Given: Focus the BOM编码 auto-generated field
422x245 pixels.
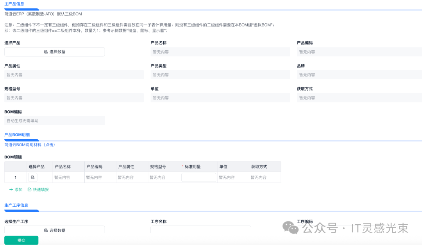Looking at the screenshot, I should [54, 121].
